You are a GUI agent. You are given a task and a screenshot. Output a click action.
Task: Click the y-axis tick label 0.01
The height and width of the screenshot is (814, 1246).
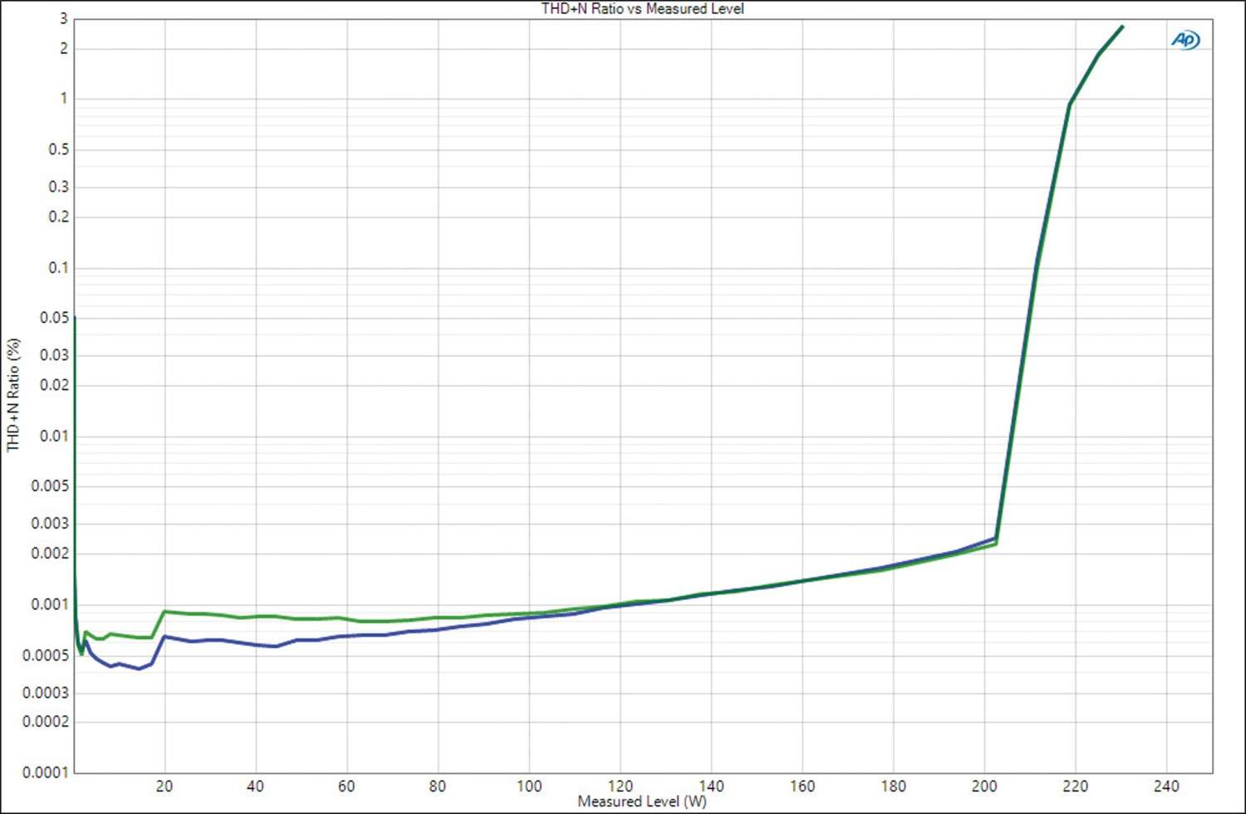[55, 436]
